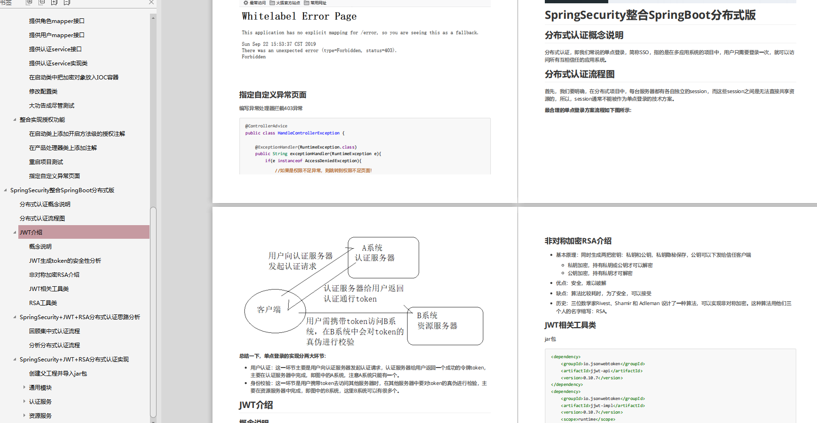Open bookmark 提供用户mapper接口
This screenshot has width=817, height=423.
57,35
